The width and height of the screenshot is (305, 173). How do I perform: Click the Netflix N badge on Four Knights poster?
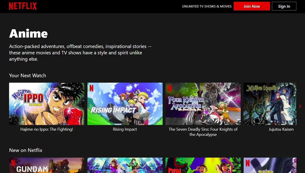[x=170, y=88]
